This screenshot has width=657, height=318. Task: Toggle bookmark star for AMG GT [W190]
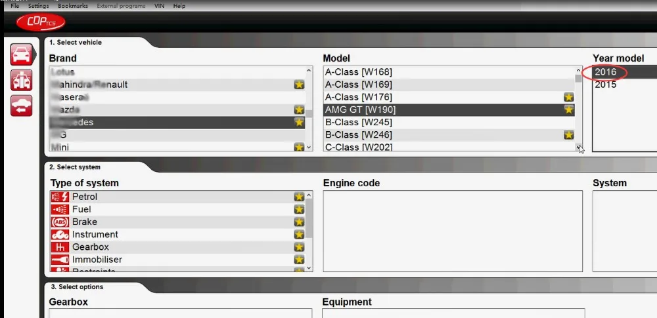568,109
